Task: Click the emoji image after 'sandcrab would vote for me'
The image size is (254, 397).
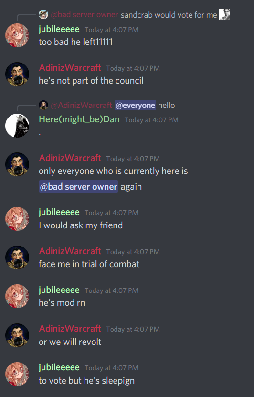Action: click(224, 14)
